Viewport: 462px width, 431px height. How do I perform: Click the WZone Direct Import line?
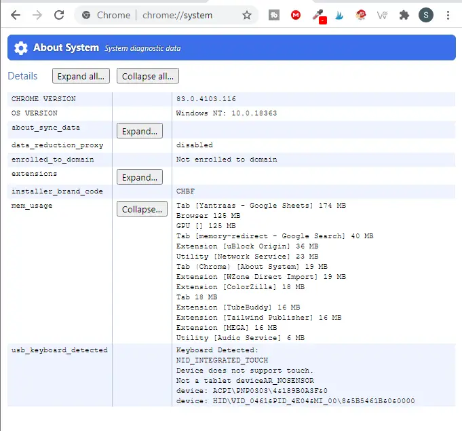click(261, 277)
